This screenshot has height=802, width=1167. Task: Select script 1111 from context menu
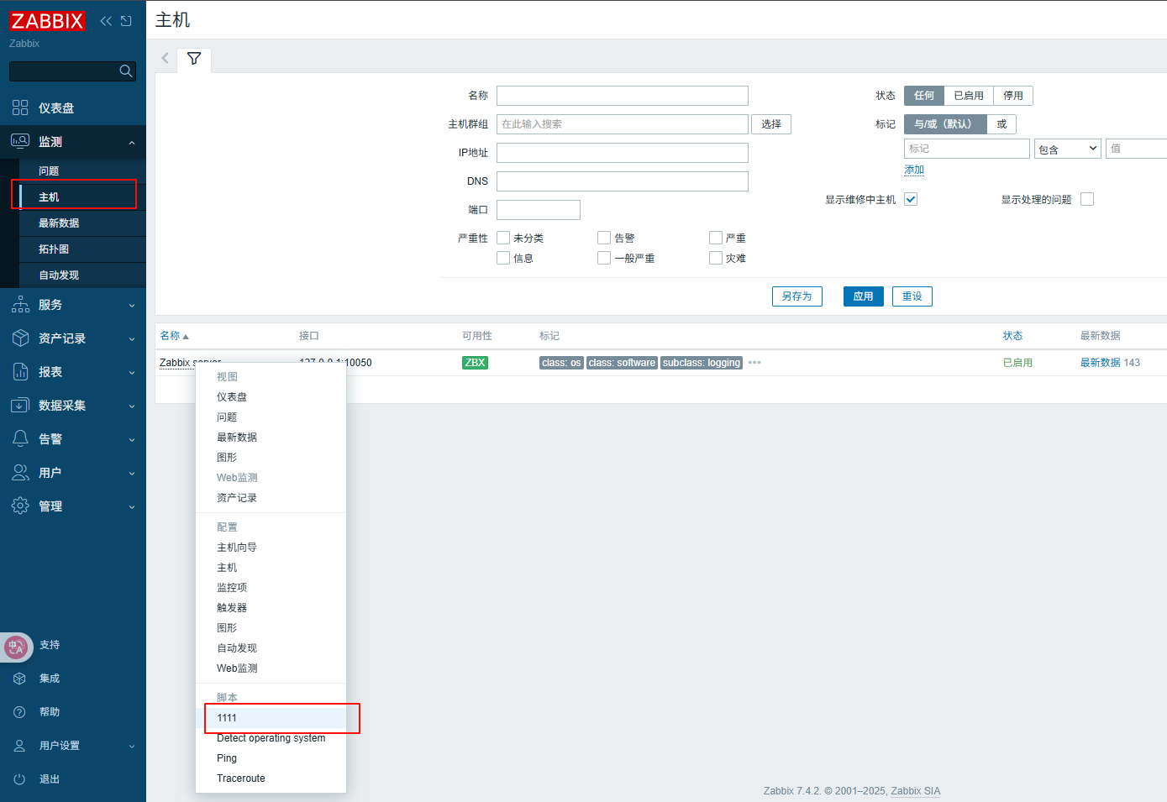tap(227, 718)
